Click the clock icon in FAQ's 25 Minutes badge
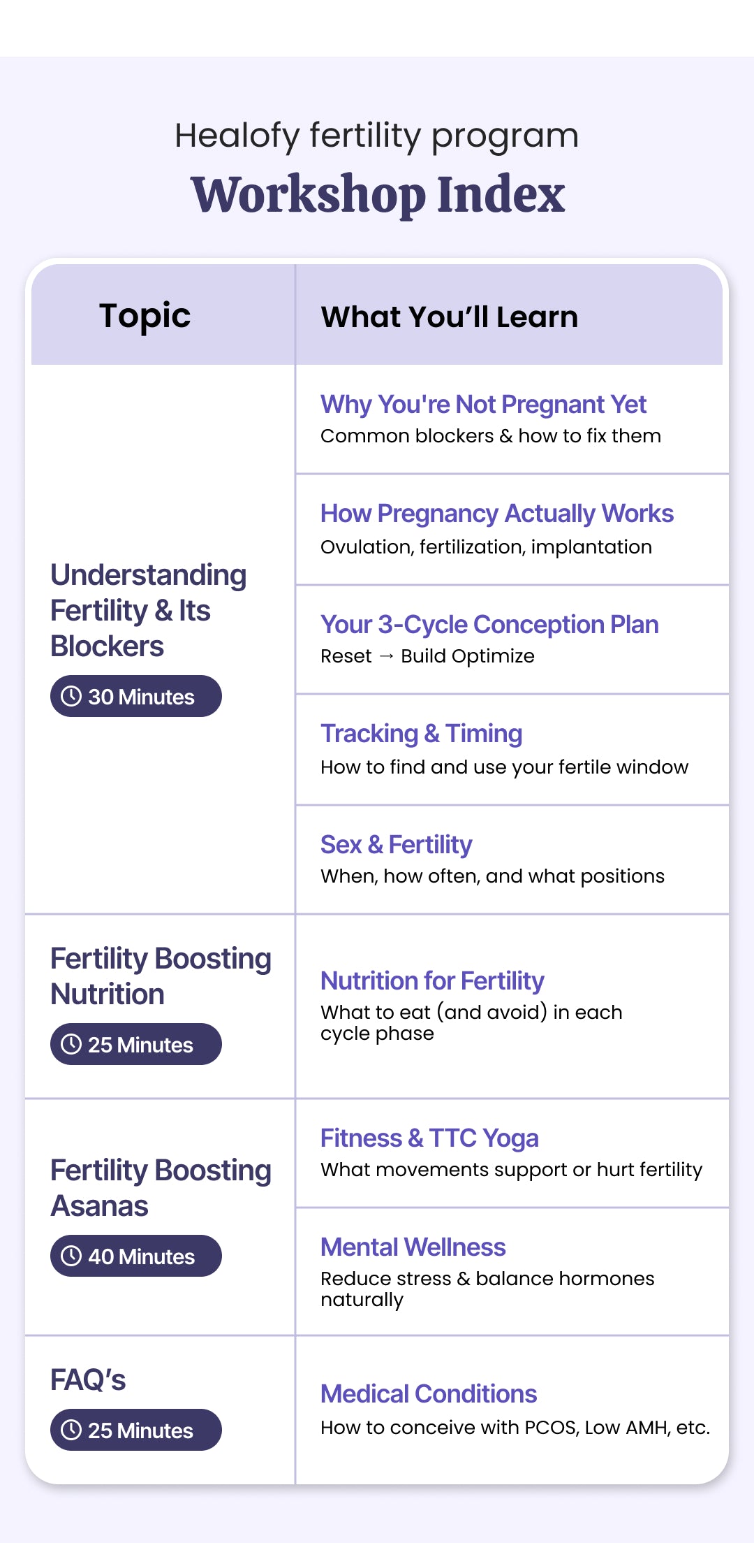This screenshot has width=754, height=1543. click(71, 1430)
